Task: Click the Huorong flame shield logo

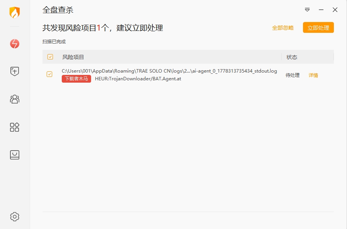Action: click(15, 12)
